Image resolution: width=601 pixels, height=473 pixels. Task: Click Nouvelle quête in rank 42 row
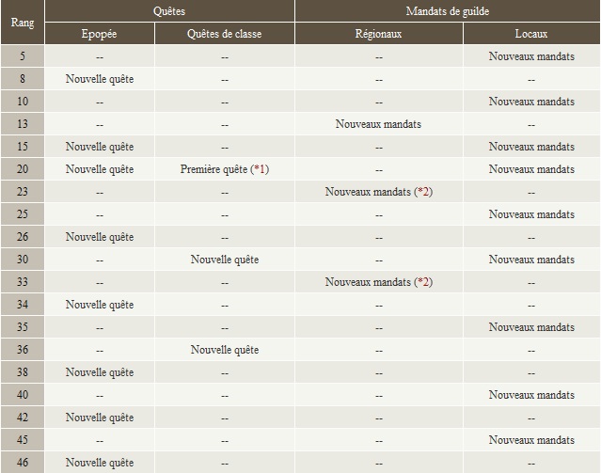100,418
